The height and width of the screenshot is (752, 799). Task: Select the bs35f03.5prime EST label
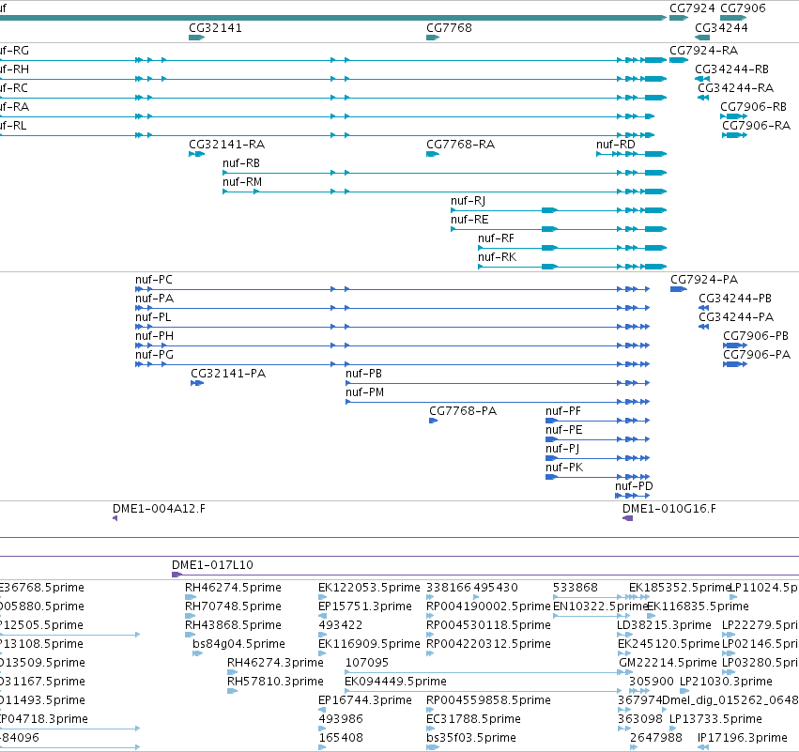coord(470,738)
